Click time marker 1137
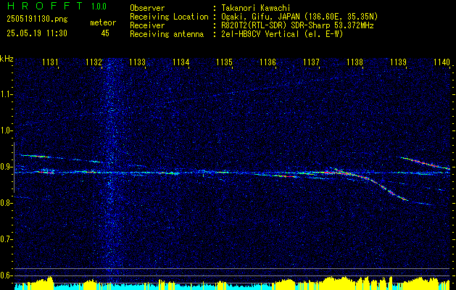456x290 pixels. coord(311,62)
